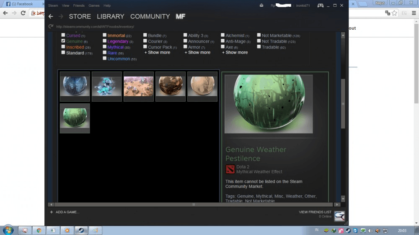
Task: Check the Armor slot filter
Action: (x=185, y=47)
